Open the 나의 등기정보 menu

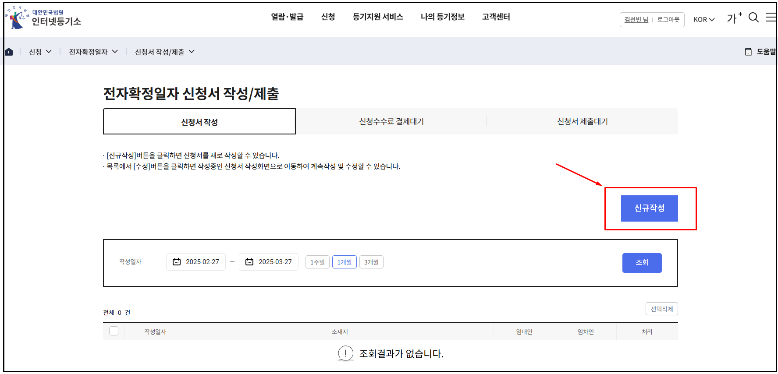(442, 17)
